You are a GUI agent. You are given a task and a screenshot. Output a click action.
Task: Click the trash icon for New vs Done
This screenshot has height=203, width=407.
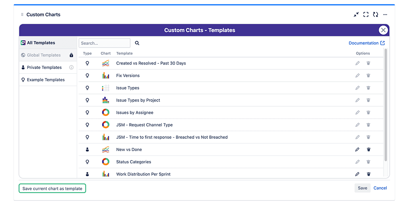368,149
